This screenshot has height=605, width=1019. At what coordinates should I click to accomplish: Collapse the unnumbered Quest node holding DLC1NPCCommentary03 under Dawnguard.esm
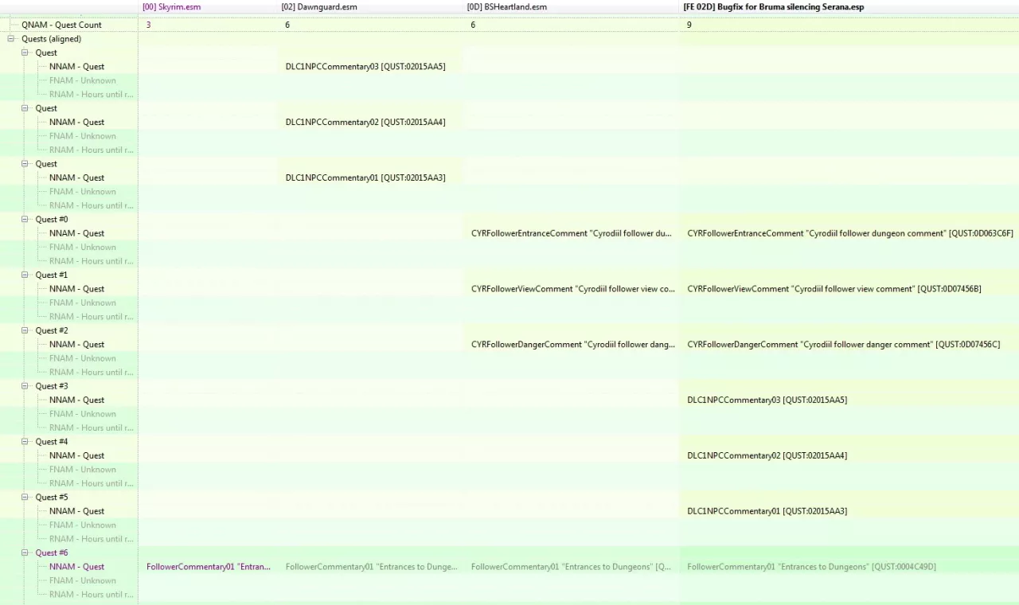[x=25, y=53]
